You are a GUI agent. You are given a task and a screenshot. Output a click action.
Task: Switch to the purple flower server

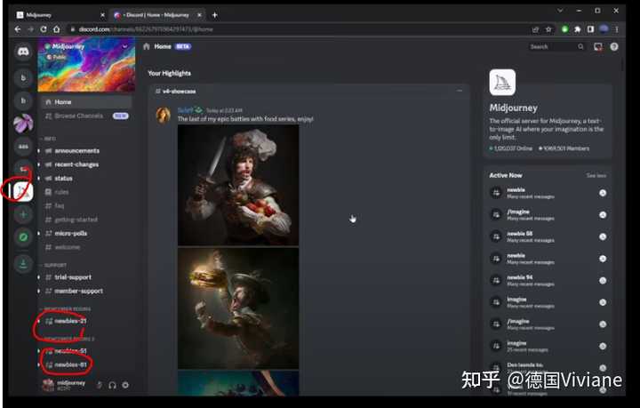pos(23,124)
